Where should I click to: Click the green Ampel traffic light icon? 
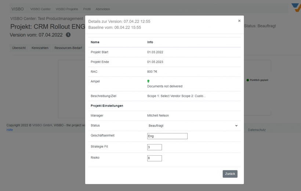pos(148,81)
